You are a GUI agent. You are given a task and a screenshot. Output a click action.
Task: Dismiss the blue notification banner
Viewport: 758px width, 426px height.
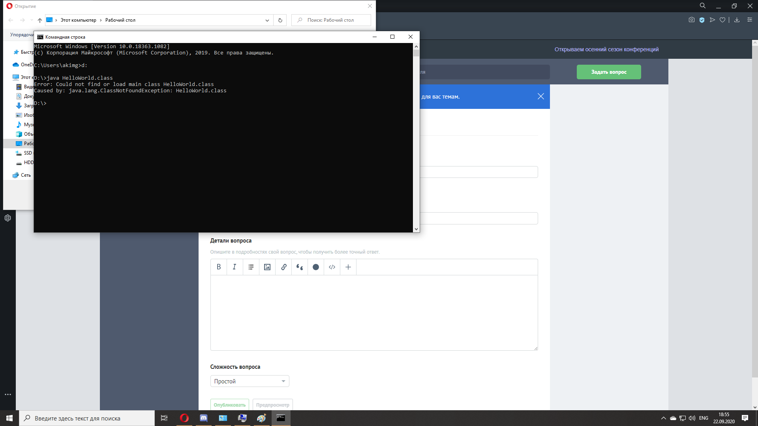pyautogui.click(x=541, y=96)
